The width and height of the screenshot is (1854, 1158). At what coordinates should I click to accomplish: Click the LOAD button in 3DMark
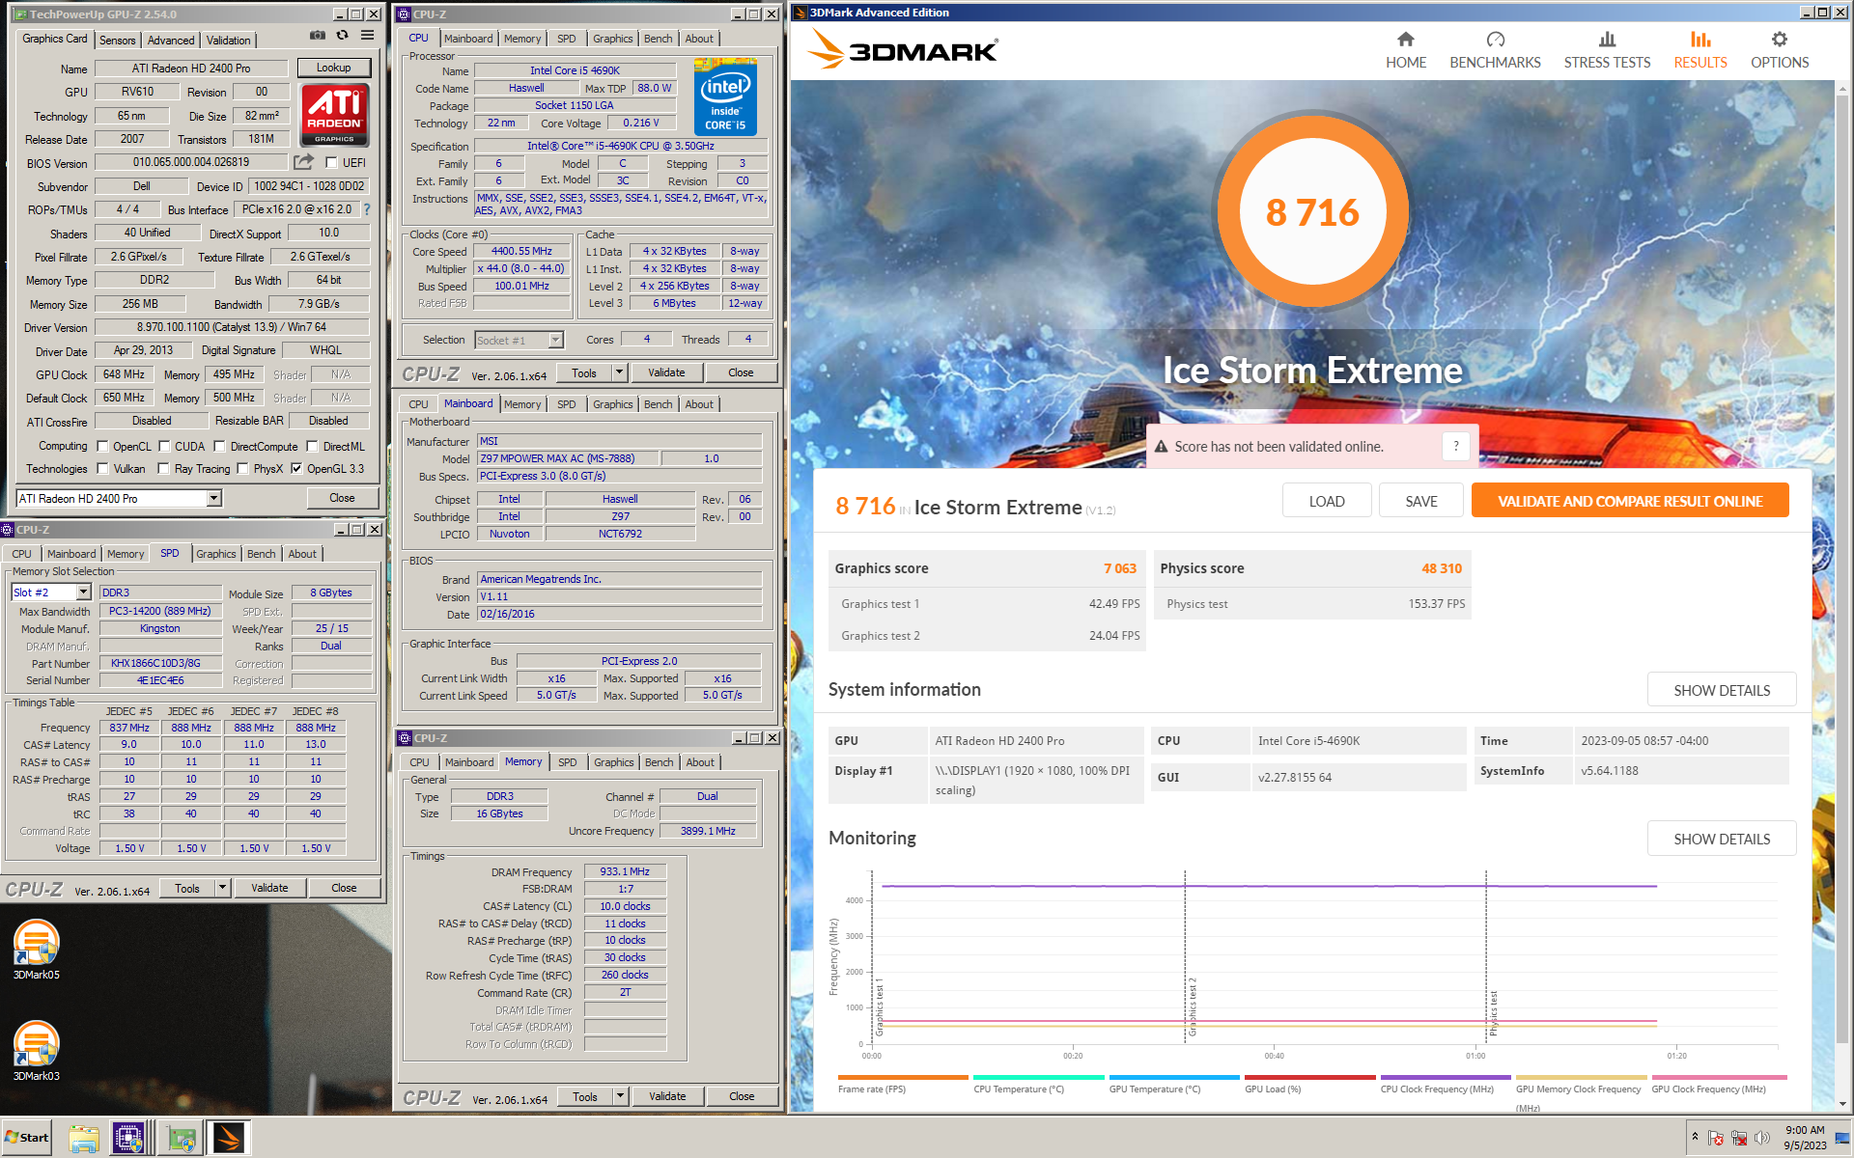tap(1327, 501)
